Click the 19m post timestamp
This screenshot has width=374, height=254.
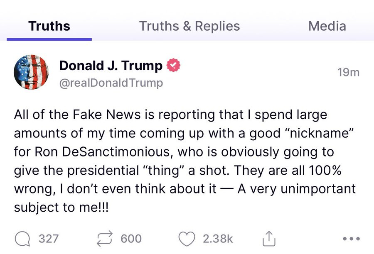coord(348,73)
